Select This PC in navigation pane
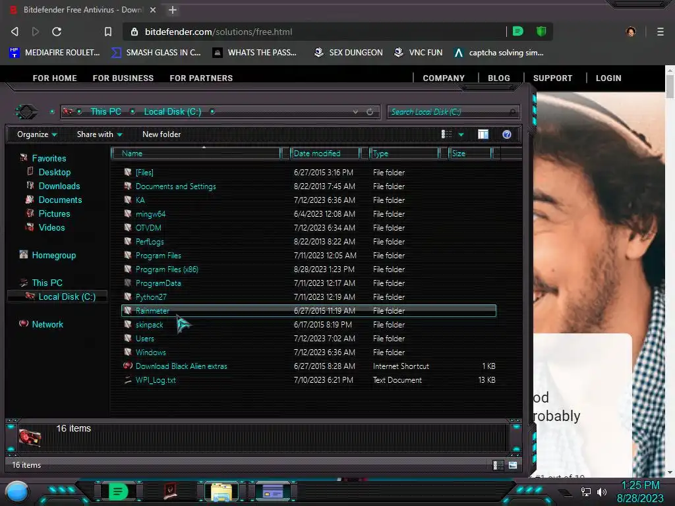 [x=47, y=283]
